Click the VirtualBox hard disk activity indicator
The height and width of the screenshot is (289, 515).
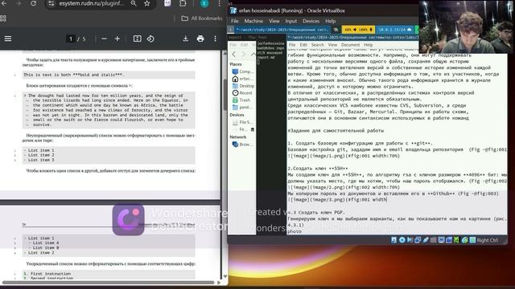393,240
